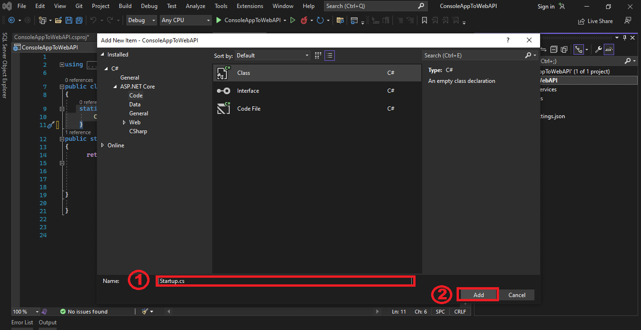
Task: Toggle Preview Selected Items icon
Action: [609, 49]
